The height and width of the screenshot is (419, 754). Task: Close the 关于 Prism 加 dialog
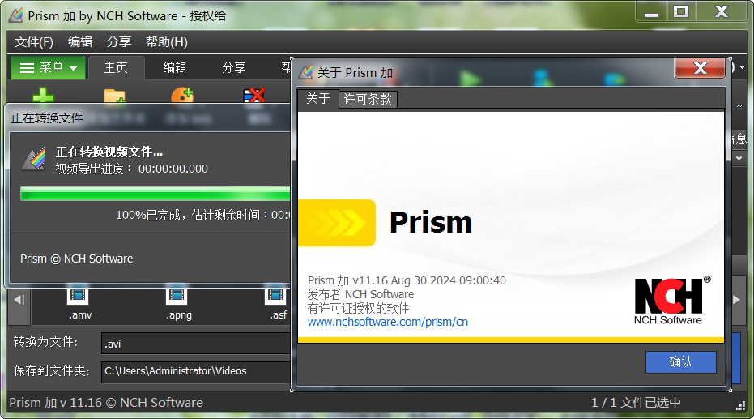pos(700,68)
